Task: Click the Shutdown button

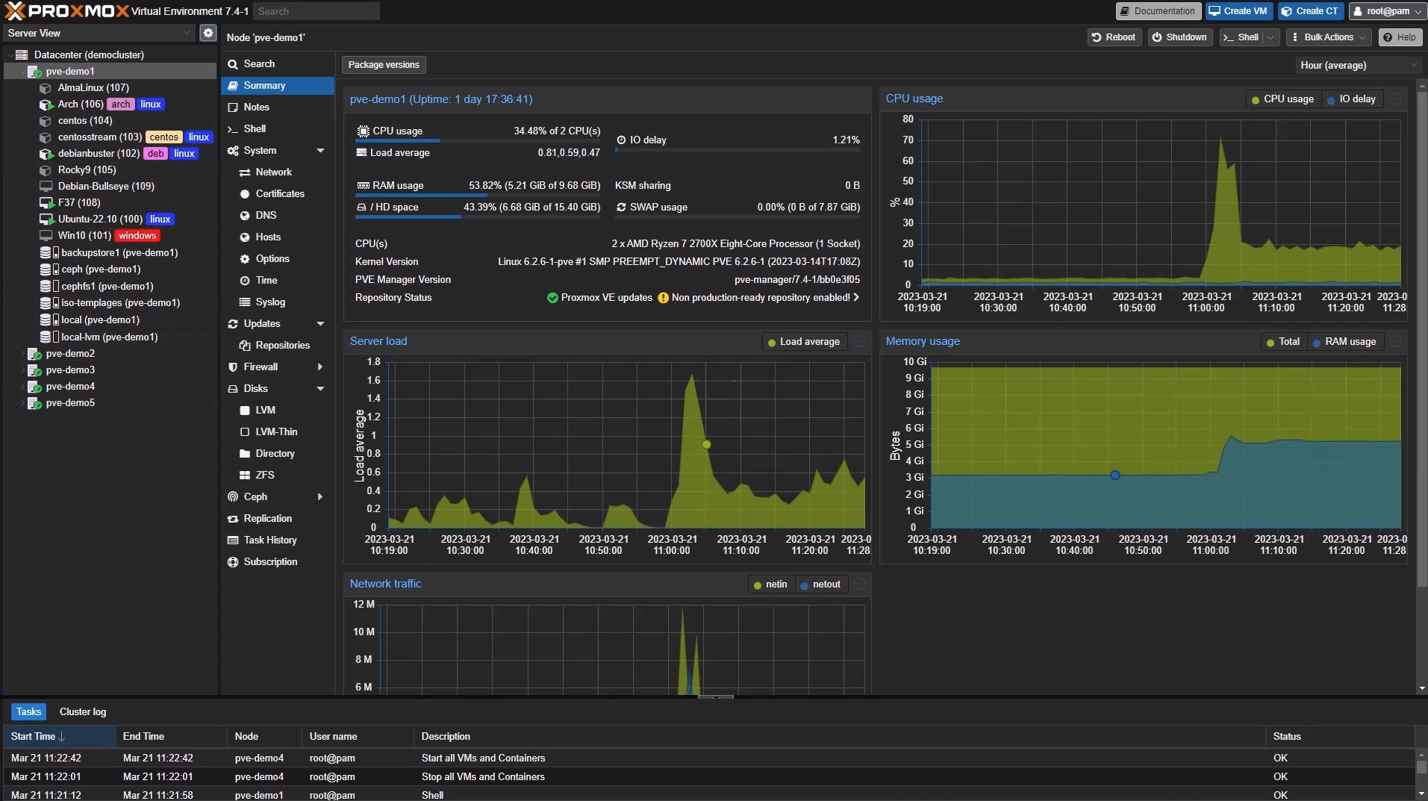Action: tap(1179, 37)
